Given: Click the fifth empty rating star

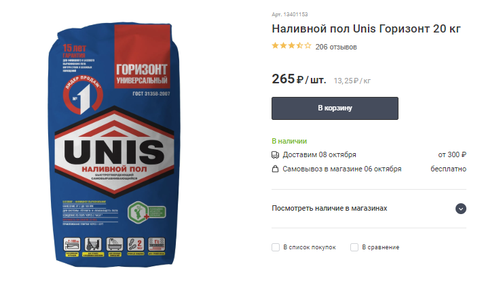Looking at the screenshot, I should (308, 45).
